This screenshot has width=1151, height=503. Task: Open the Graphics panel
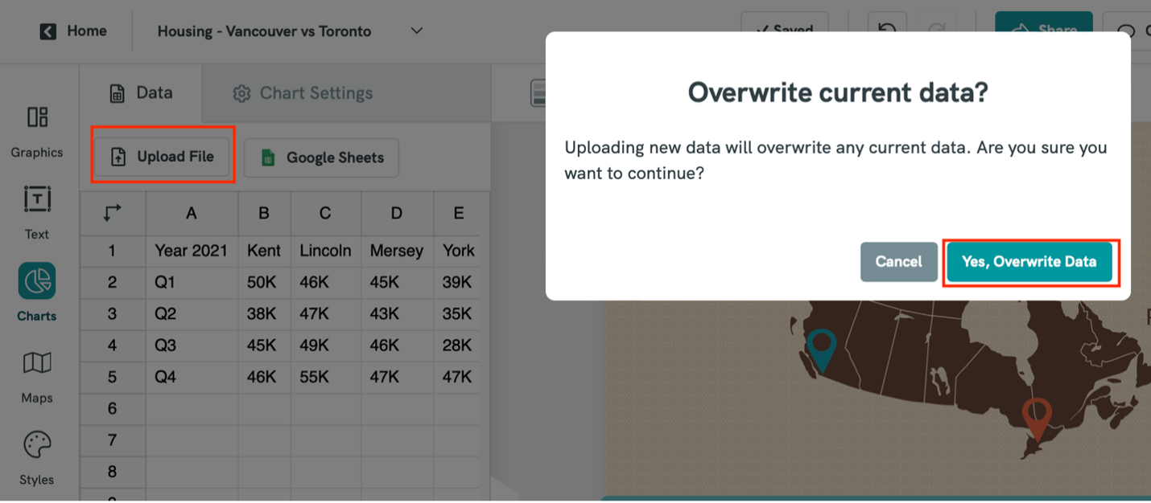(x=36, y=129)
